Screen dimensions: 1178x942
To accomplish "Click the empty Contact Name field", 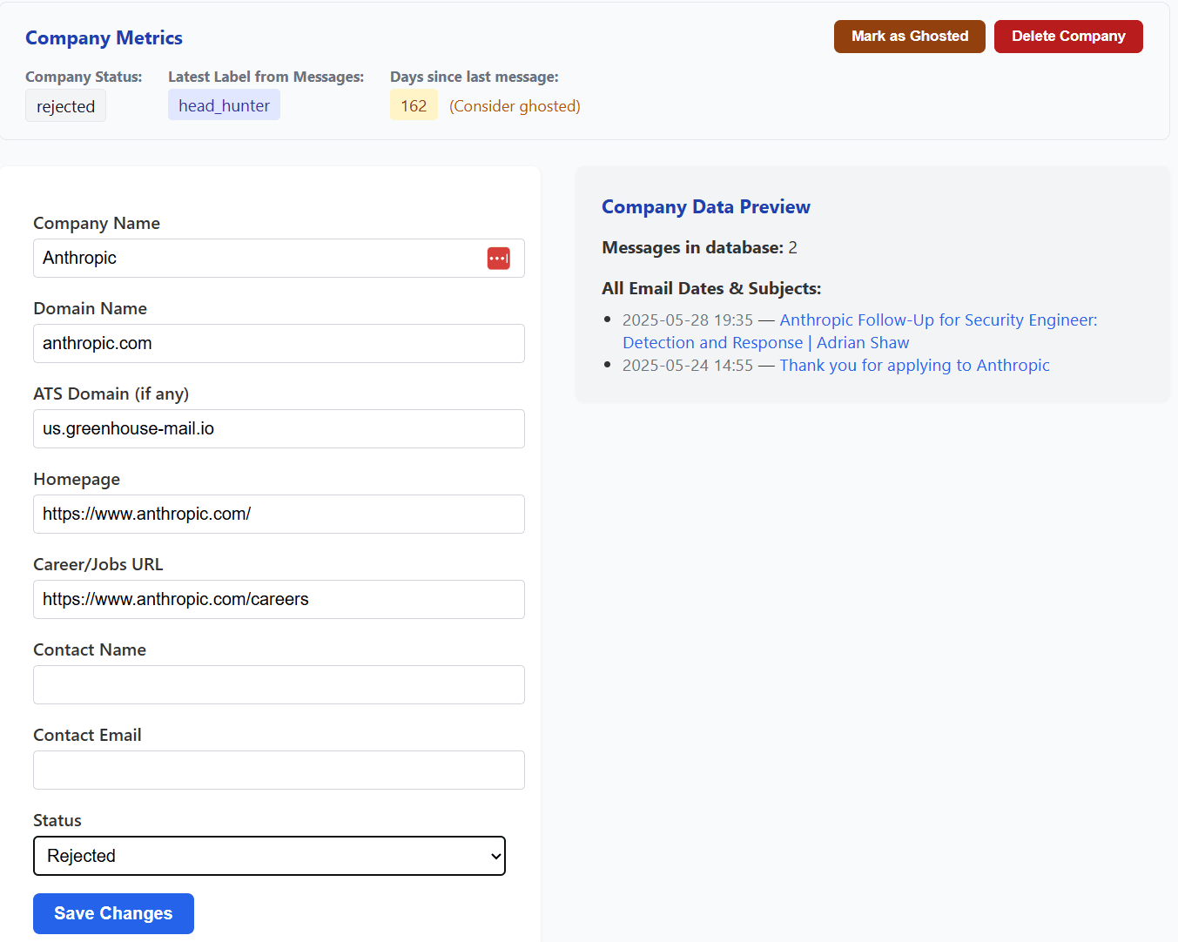I will point(279,685).
